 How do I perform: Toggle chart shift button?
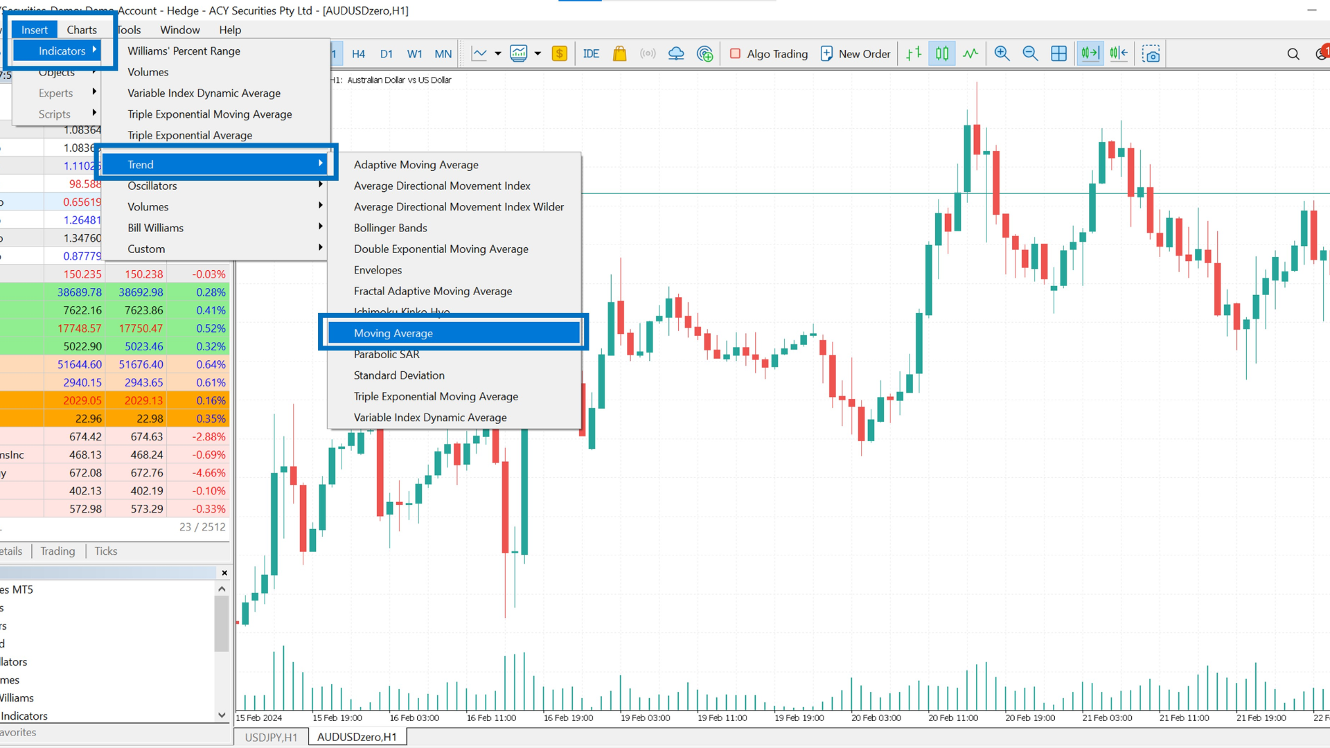(x=1119, y=54)
